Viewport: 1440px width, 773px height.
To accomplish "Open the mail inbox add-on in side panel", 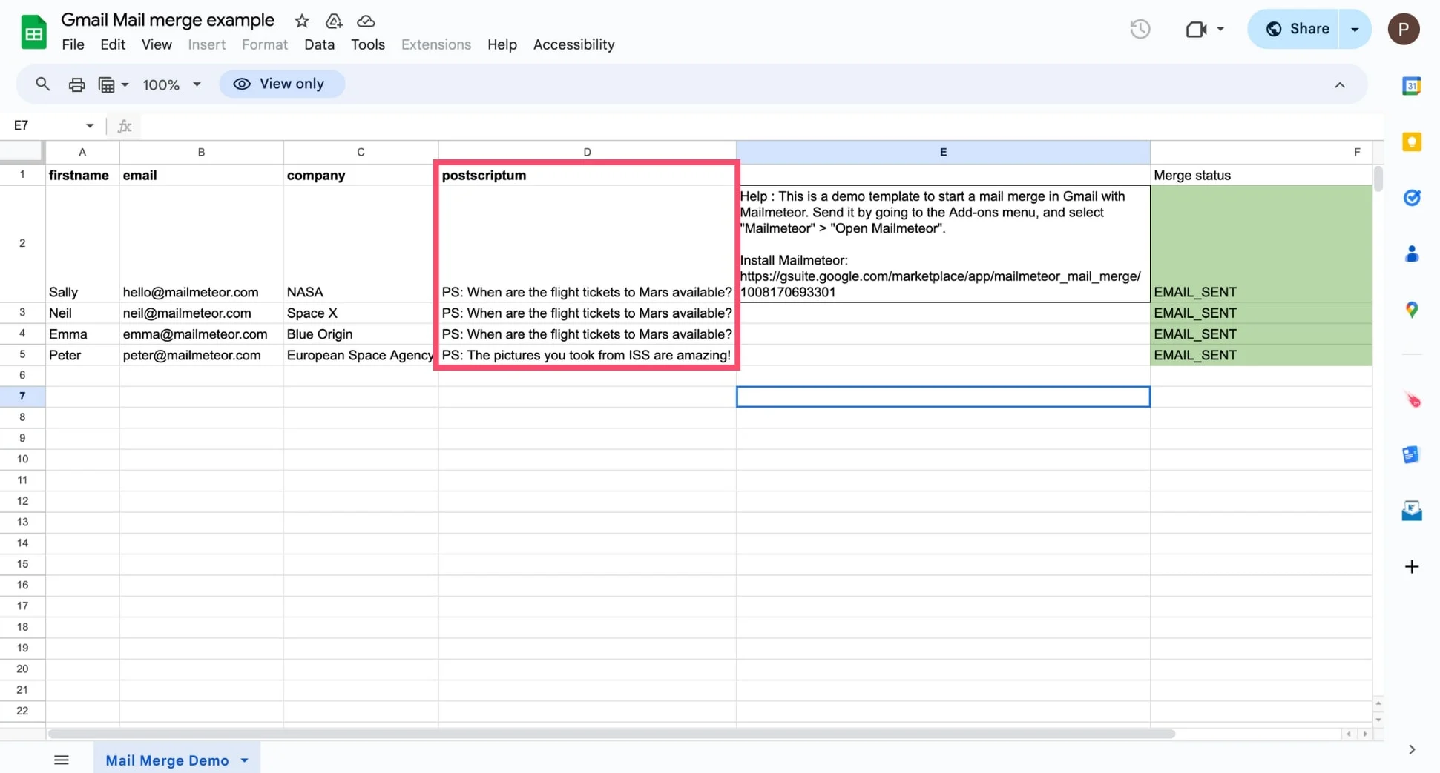I will click(x=1411, y=511).
